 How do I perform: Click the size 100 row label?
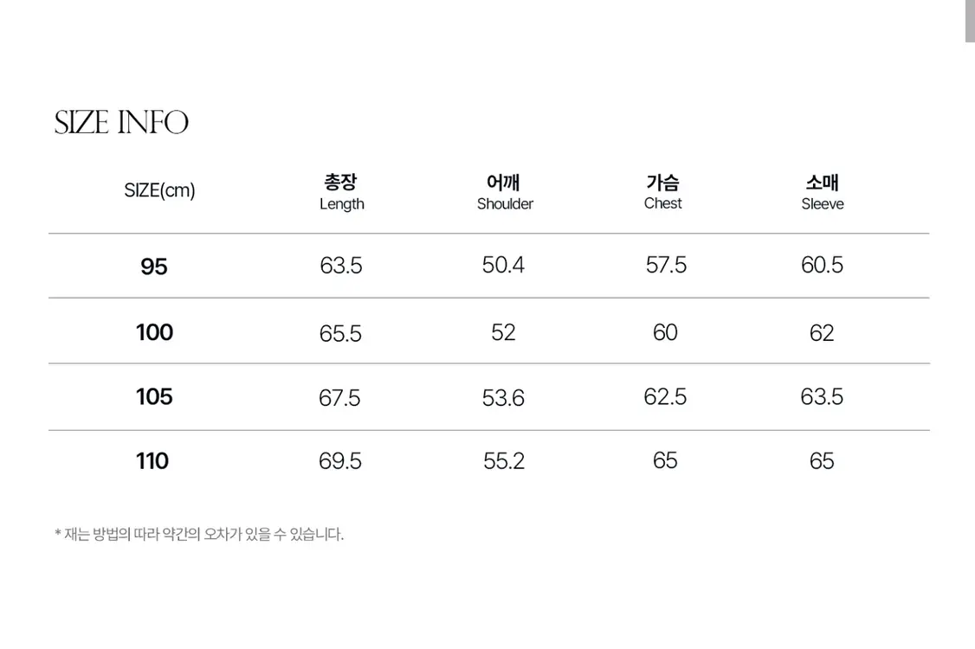(155, 332)
